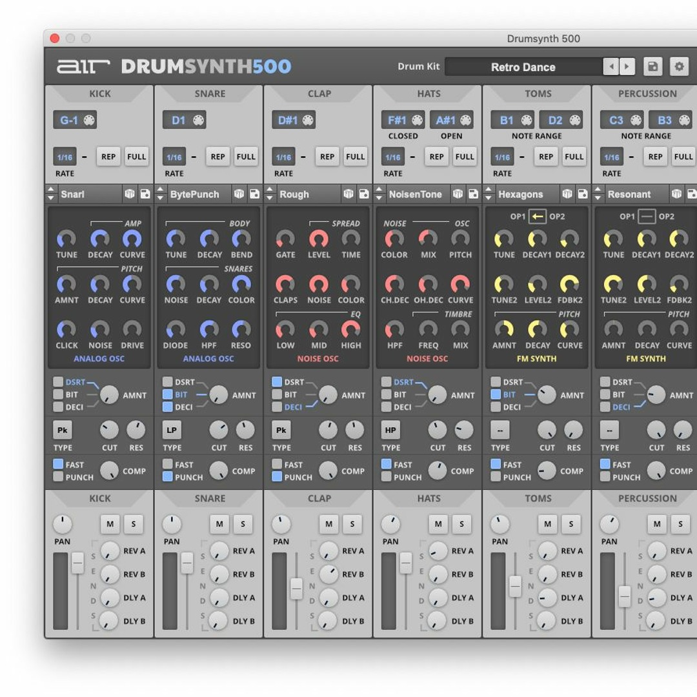Image resolution: width=697 pixels, height=697 pixels.
Task: Open the Kick filter TYPE selector showing Pk
Action: pos(63,430)
